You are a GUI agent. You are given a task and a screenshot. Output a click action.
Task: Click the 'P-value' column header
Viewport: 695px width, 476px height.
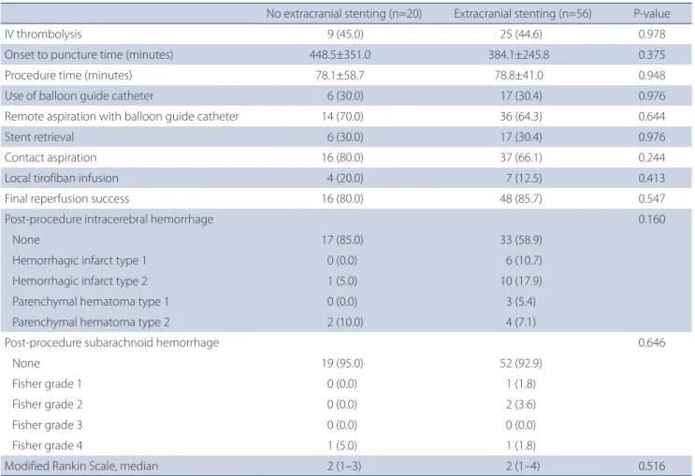tap(652, 14)
